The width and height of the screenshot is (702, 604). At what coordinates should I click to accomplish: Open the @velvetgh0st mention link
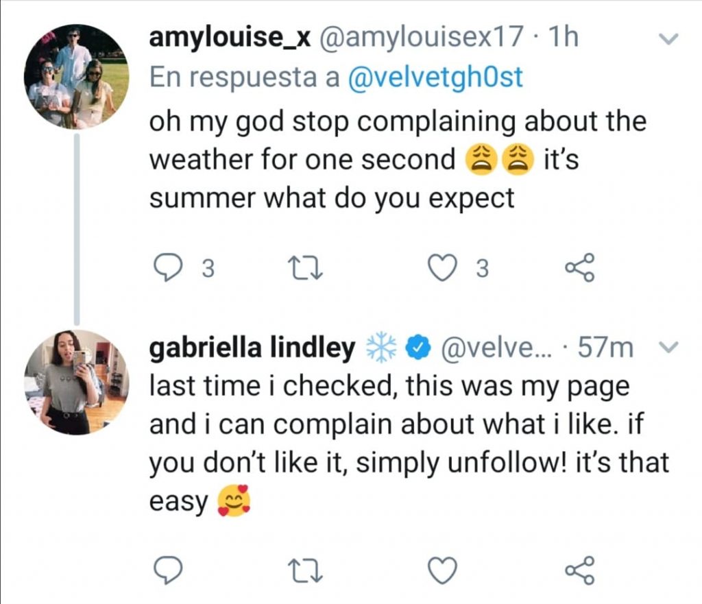coord(435,77)
